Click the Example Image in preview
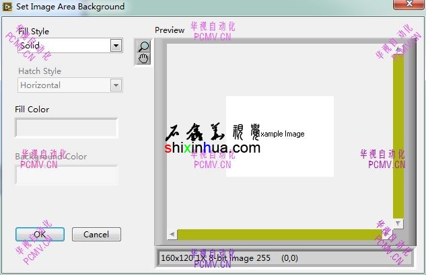Screen dimensions: 426x275 [x=280, y=136]
